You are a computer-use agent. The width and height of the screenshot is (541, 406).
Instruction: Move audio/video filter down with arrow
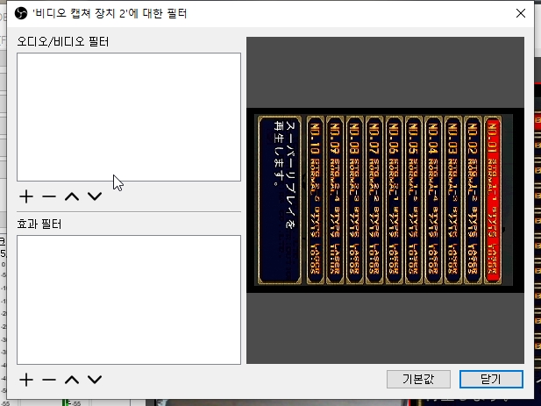coord(95,196)
